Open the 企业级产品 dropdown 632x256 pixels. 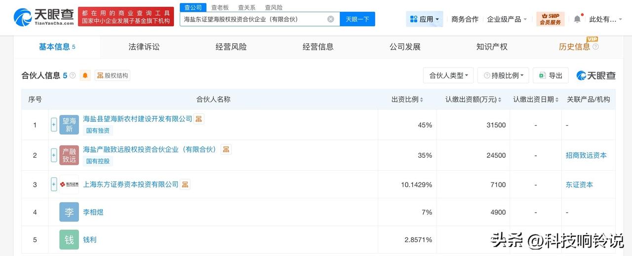point(507,19)
